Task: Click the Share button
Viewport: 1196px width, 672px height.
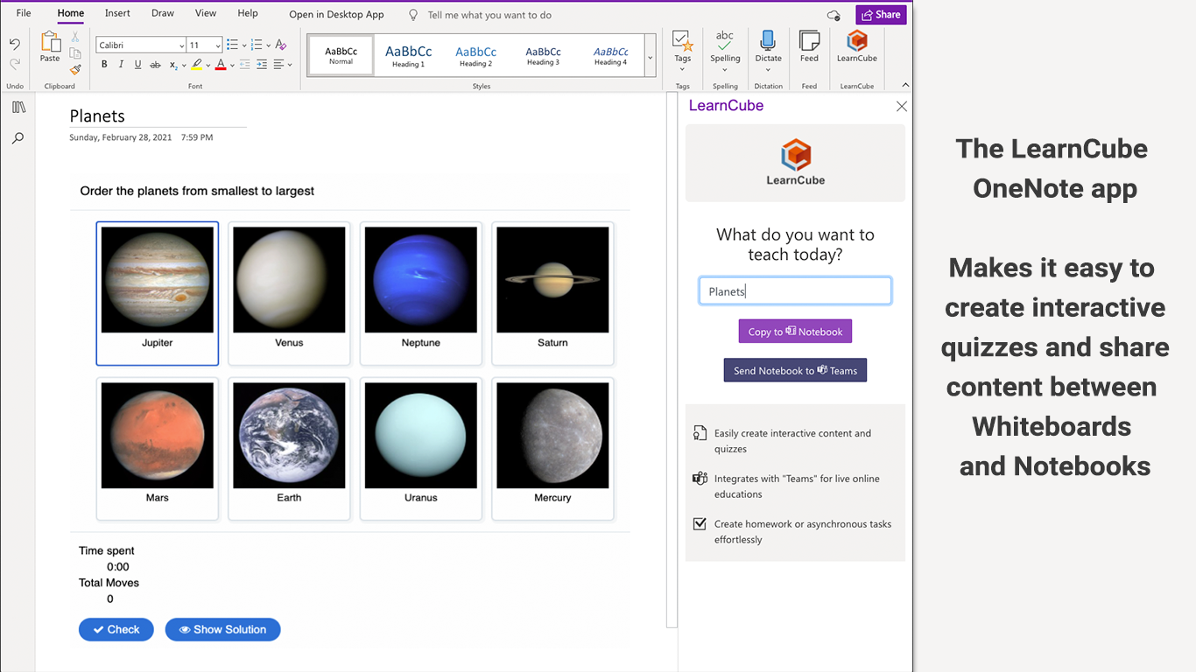Action: click(x=881, y=15)
